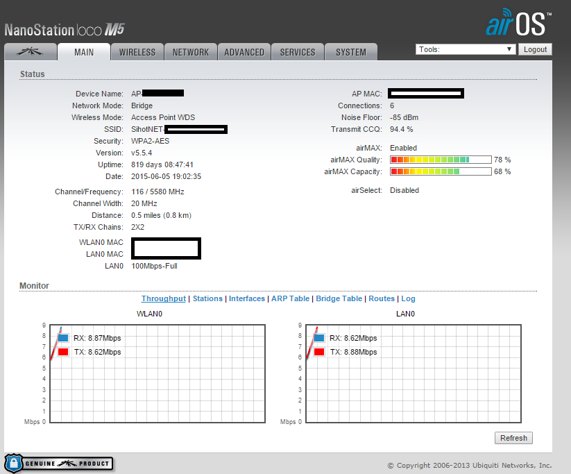Open the Ubiquiti logo tab
Screen dimensions: 571x474
(x=29, y=52)
